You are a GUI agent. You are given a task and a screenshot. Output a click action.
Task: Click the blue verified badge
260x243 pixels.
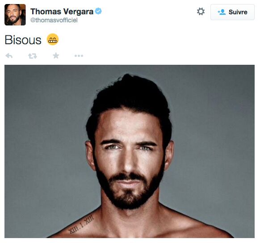(98, 11)
